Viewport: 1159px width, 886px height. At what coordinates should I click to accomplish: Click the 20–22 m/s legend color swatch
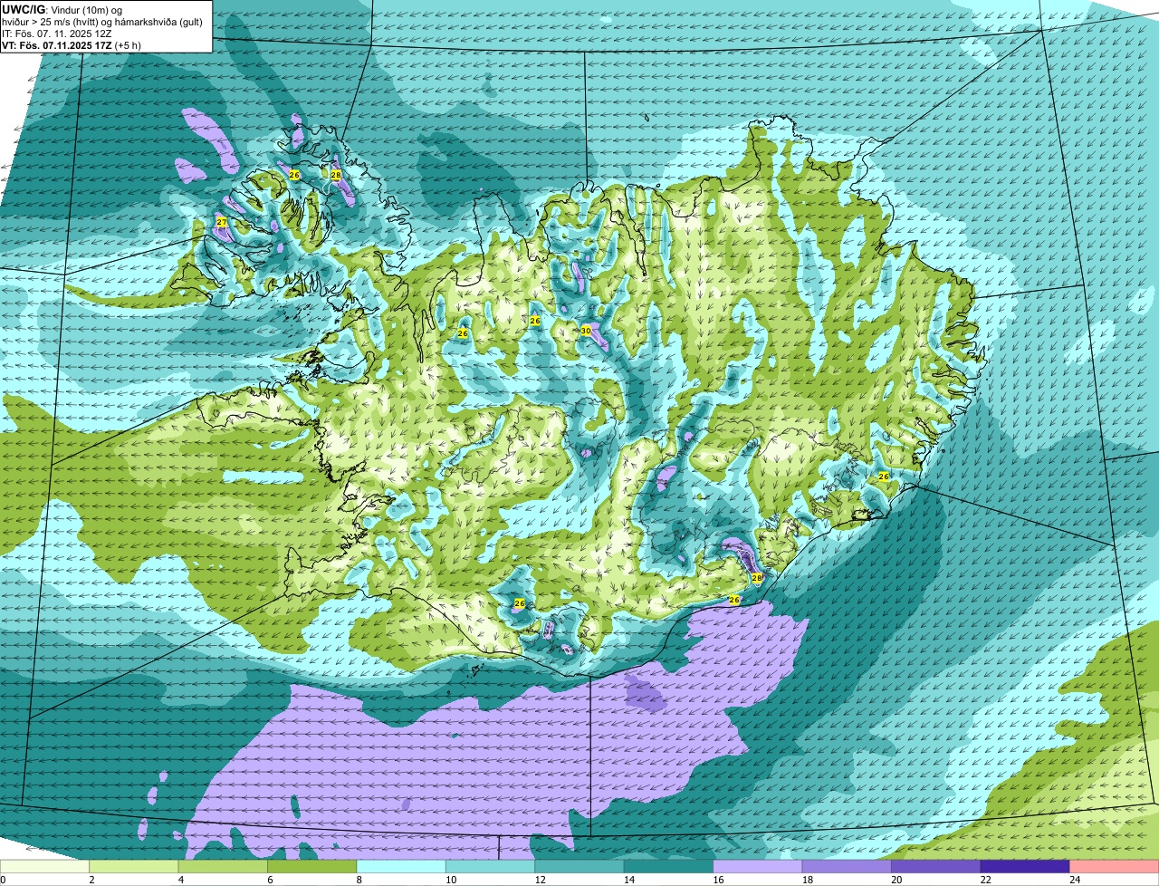tap(936, 866)
